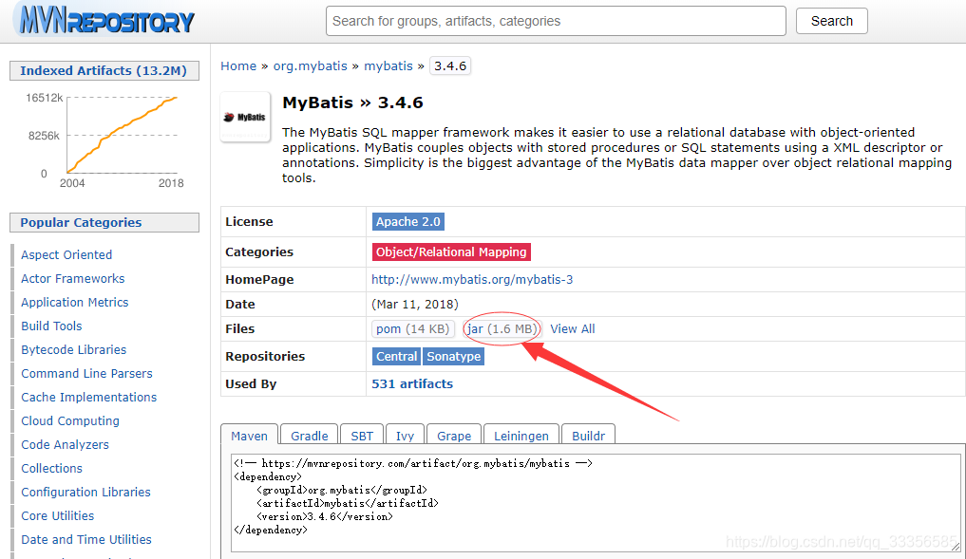This screenshot has height=559, width=966.
Task: Switch to the Buildr tab
Action: 588,436
